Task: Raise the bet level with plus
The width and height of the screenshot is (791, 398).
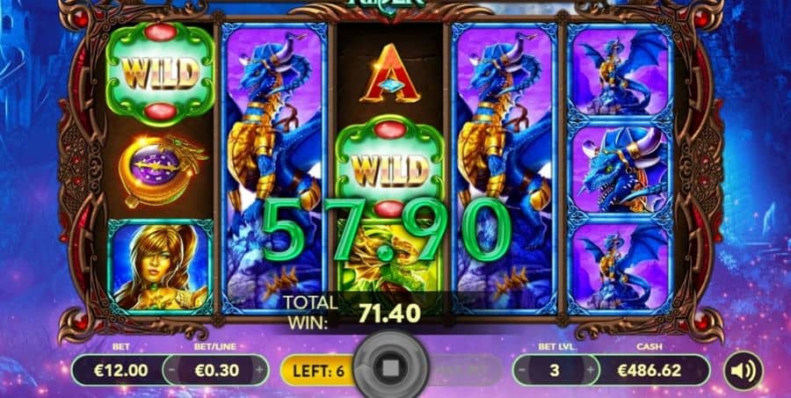Action: [x=590, y=370]
